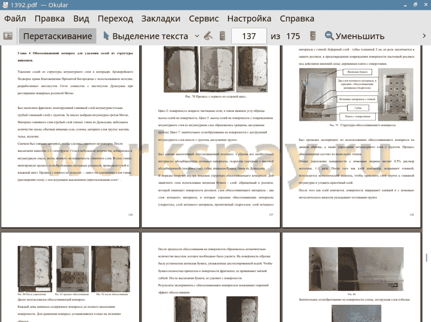This screenshot has height=322, width=431.
Task: Go to previous page using the up-arrow icon
Action: 222,36
